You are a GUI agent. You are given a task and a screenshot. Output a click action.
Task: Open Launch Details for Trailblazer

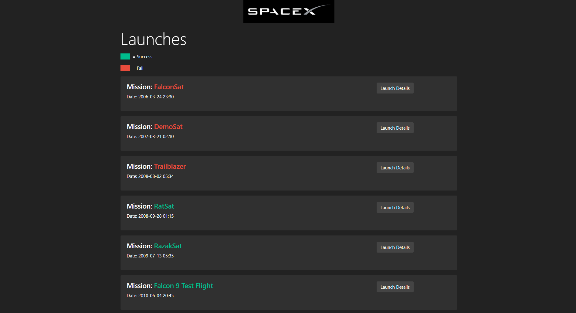point(395,168)
